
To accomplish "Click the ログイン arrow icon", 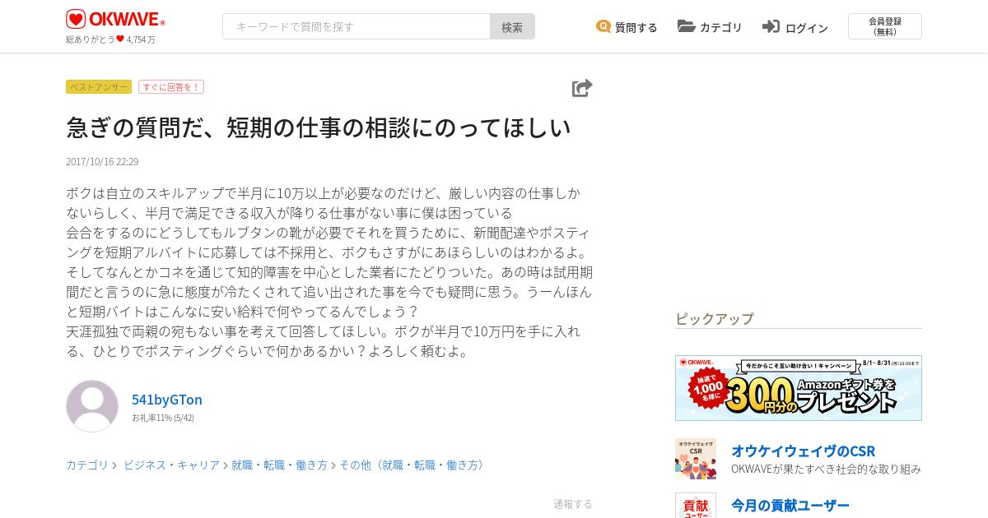I will [x=771, y=26].
